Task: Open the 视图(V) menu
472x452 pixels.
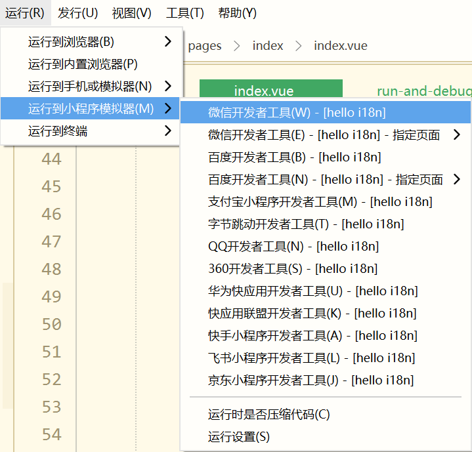Action: point(131,13)
